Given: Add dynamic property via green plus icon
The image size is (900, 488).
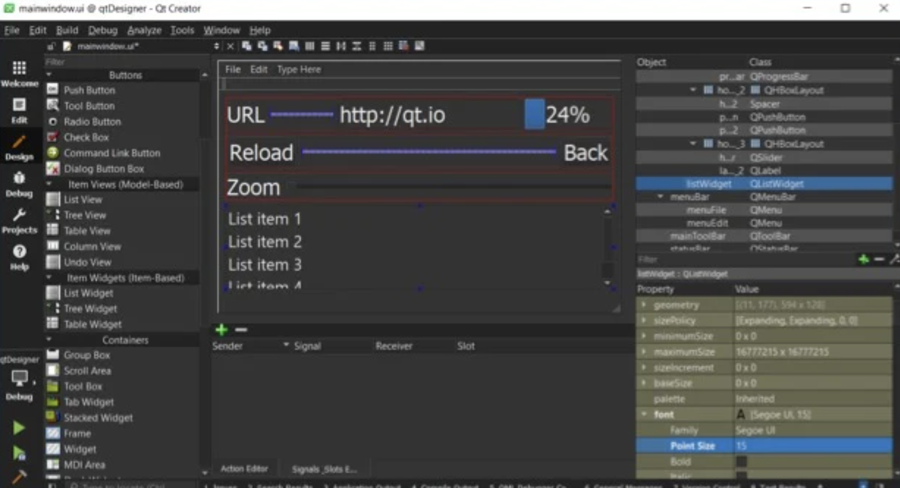Looking at the screenshot, I should tap(863, 259).
